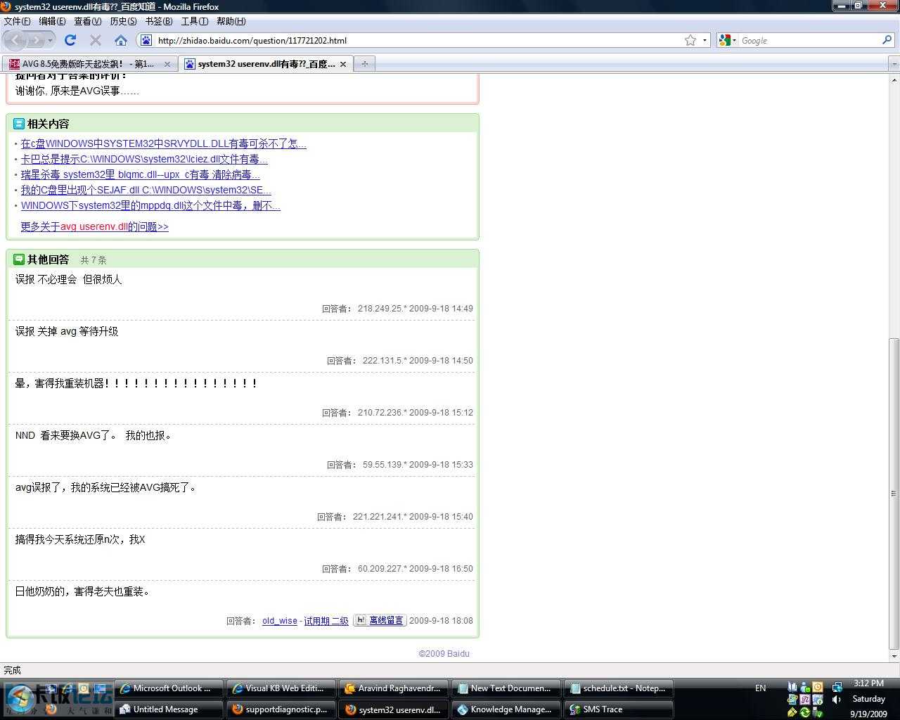The width and height of the screenshot is (900, 720).
Task: Open the list all tabs dropdown
Action: point(894,64)
